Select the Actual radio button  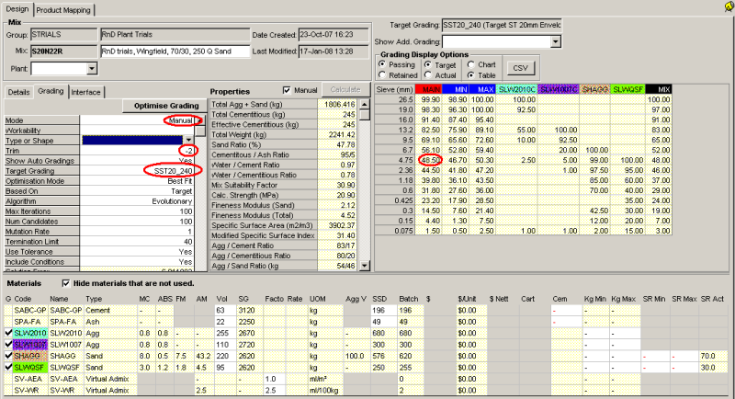click(428, 75)
